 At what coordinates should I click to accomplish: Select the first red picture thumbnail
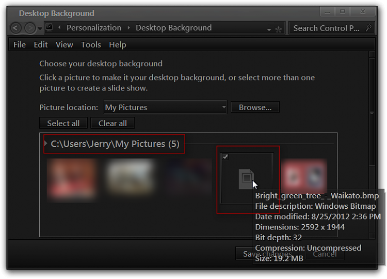point(72,180)
